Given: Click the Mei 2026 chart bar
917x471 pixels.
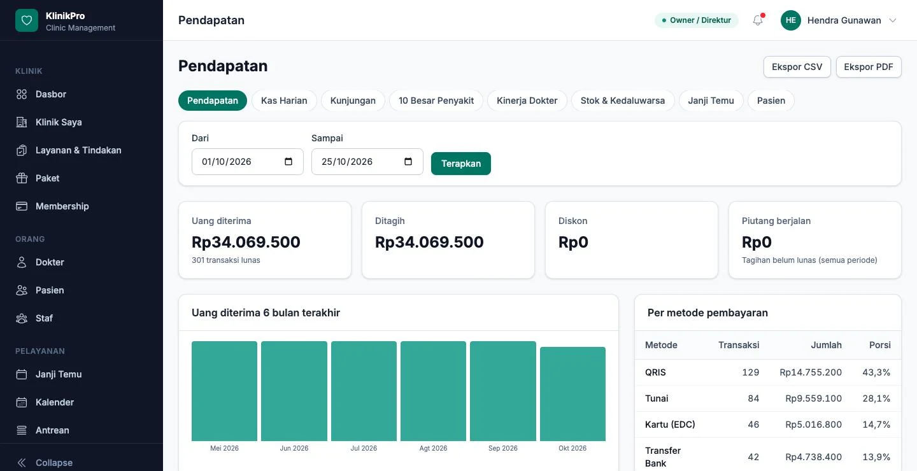Looking at the screenshot, I should [224, 391].
